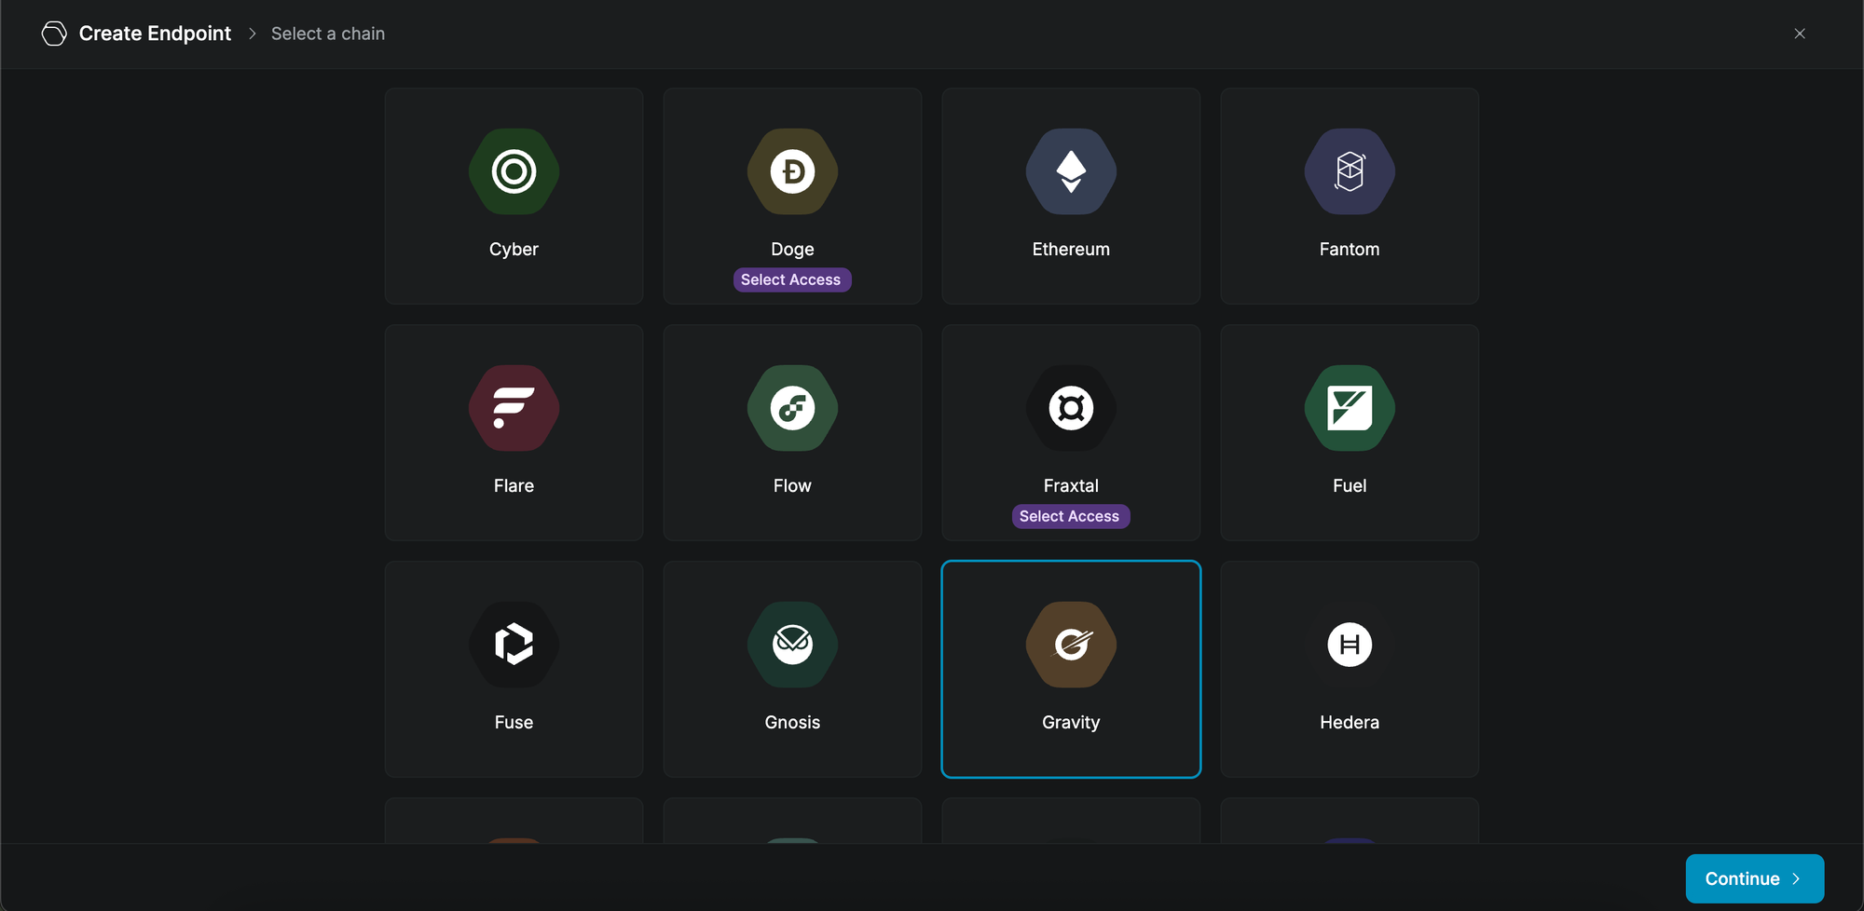The height and width of the screenshot is (911, 1864).
Task: Pick the Hedera H icon
Action: click(1350, 645)
